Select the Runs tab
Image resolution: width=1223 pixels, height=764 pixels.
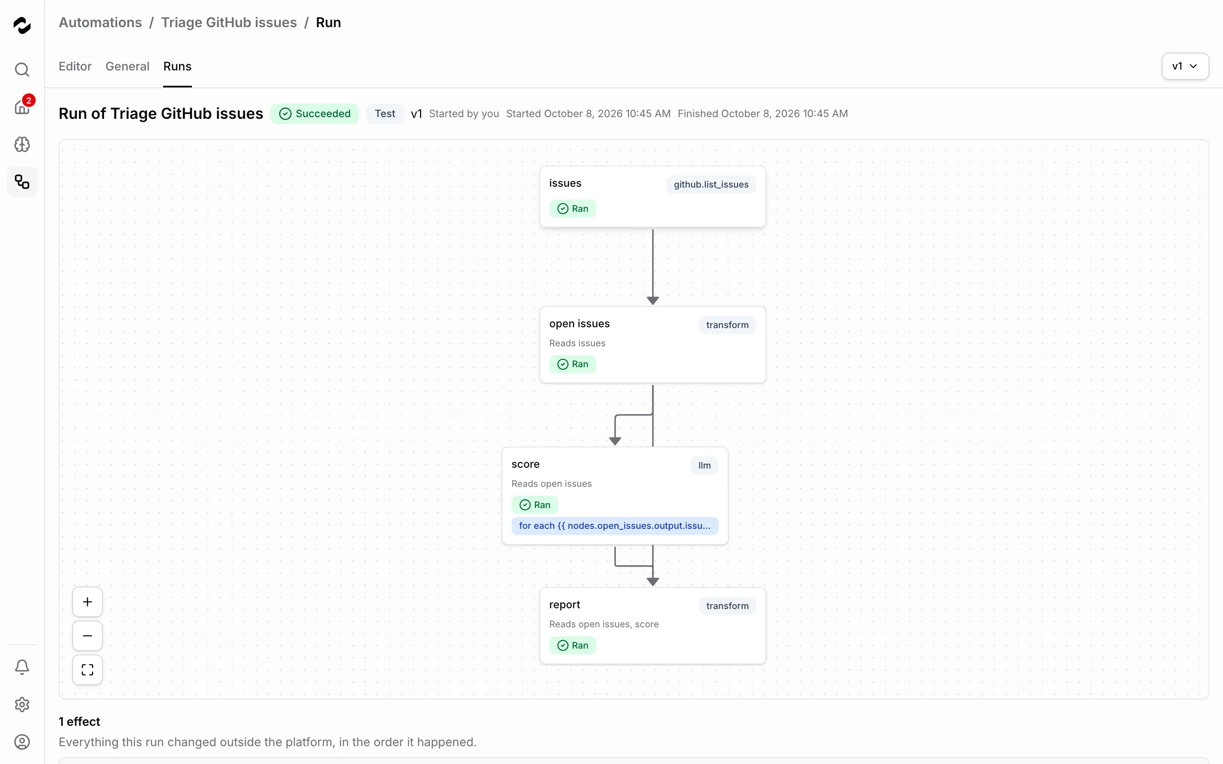coord(178,66)
